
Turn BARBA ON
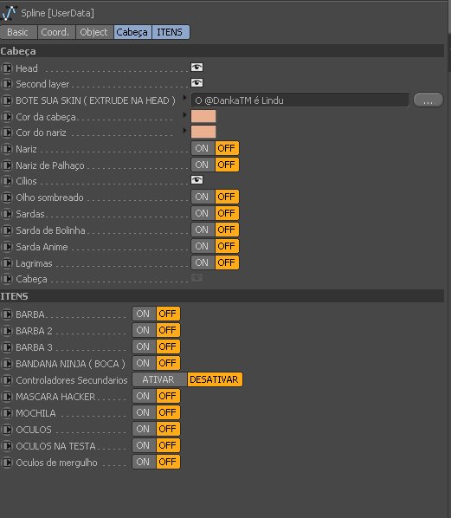[144, 314]
